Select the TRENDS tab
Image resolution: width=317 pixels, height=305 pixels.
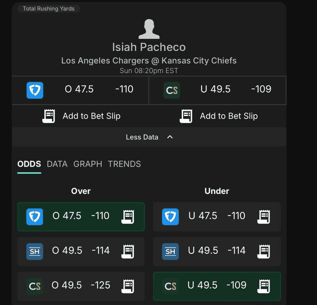point(125,164)
